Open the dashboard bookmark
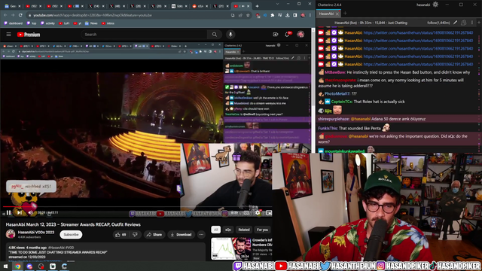 (x=14, y=23)
